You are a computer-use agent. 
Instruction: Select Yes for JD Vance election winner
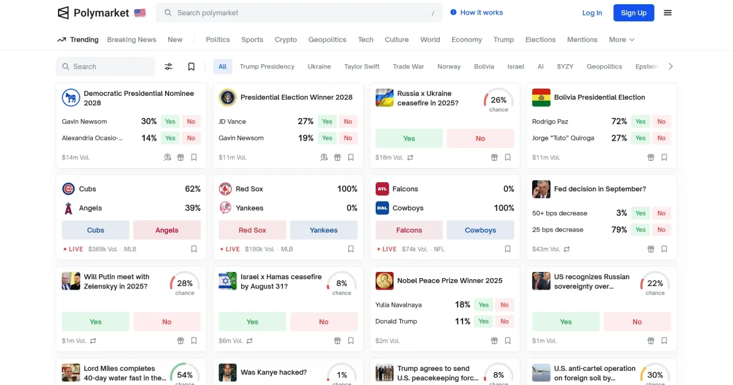tap(327, 122)
